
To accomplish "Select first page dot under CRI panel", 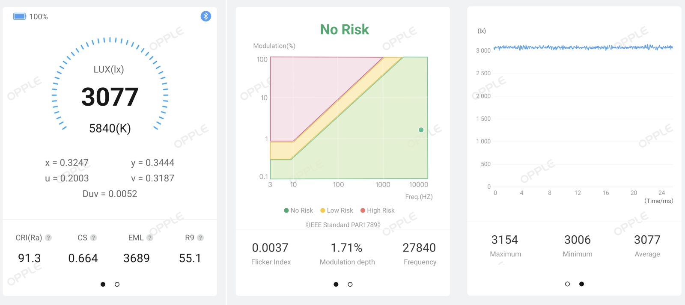I will pyautogui.click(x=103, y=284).
